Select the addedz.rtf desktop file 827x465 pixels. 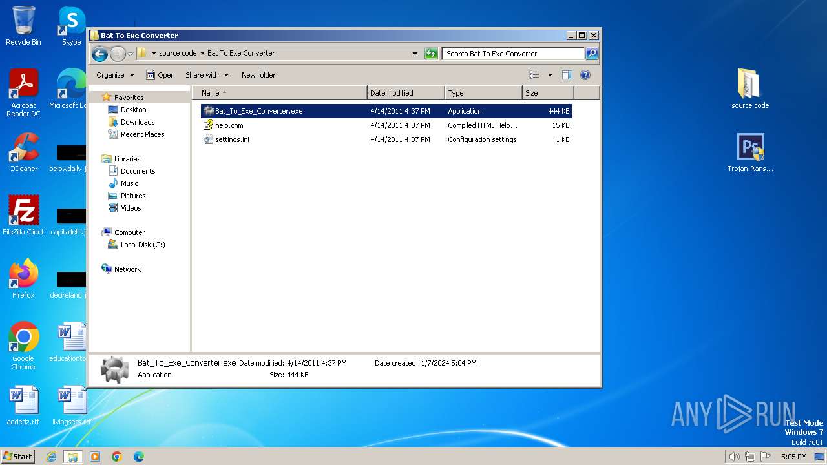pyautogui.click(x=23, y=406)
